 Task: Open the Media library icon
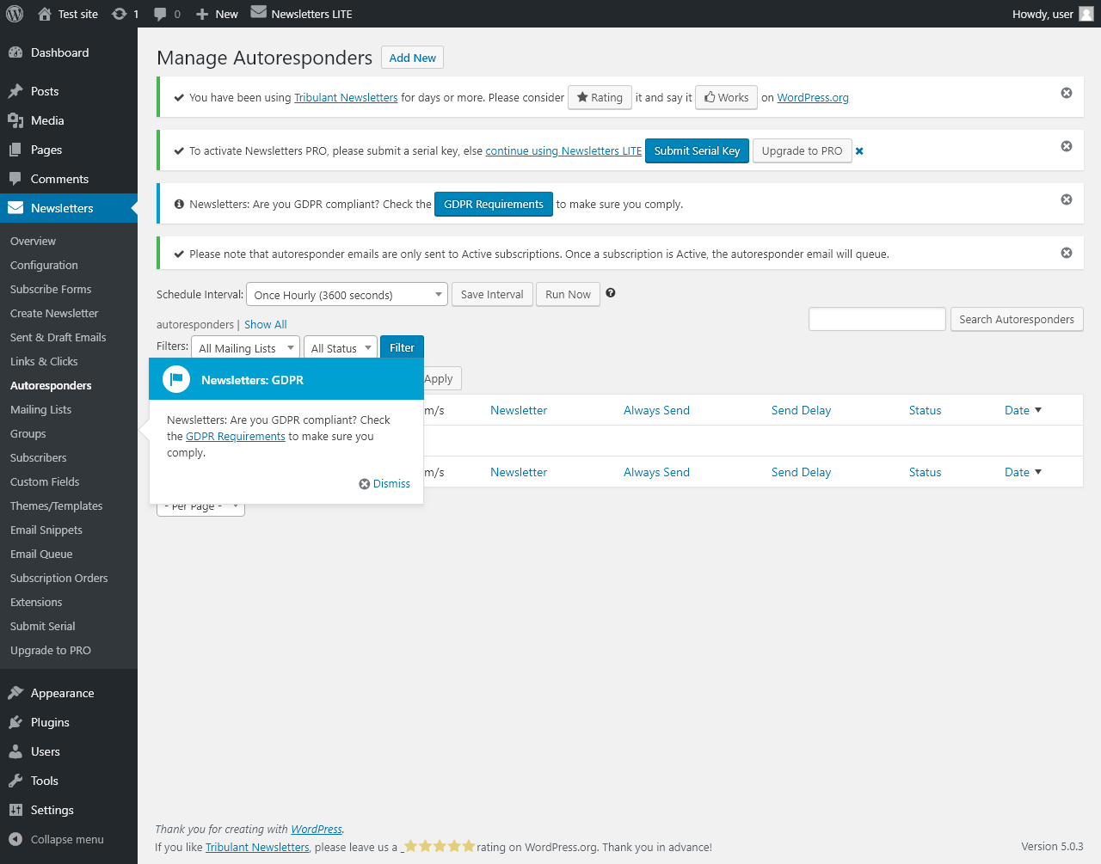pyautogui.click(x=15, y=120)
